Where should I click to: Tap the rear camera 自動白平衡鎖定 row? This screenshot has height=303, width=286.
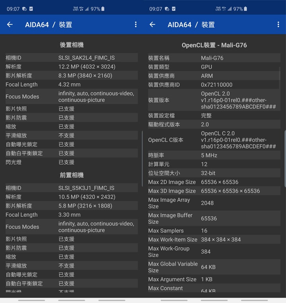[x=71, y=153]
